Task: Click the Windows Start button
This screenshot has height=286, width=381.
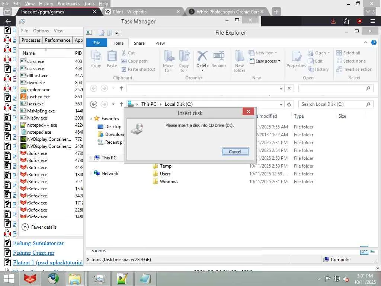Action: [x=9, y=279]
